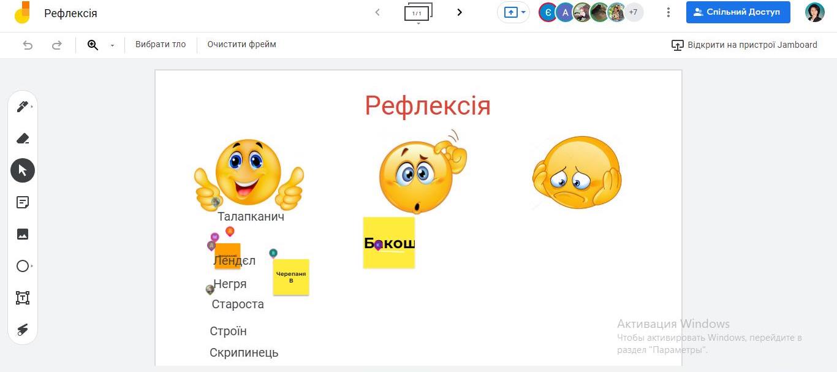Select the thumbs-up happy emoji image
The image size is (837, 372).
click(249, 174)
